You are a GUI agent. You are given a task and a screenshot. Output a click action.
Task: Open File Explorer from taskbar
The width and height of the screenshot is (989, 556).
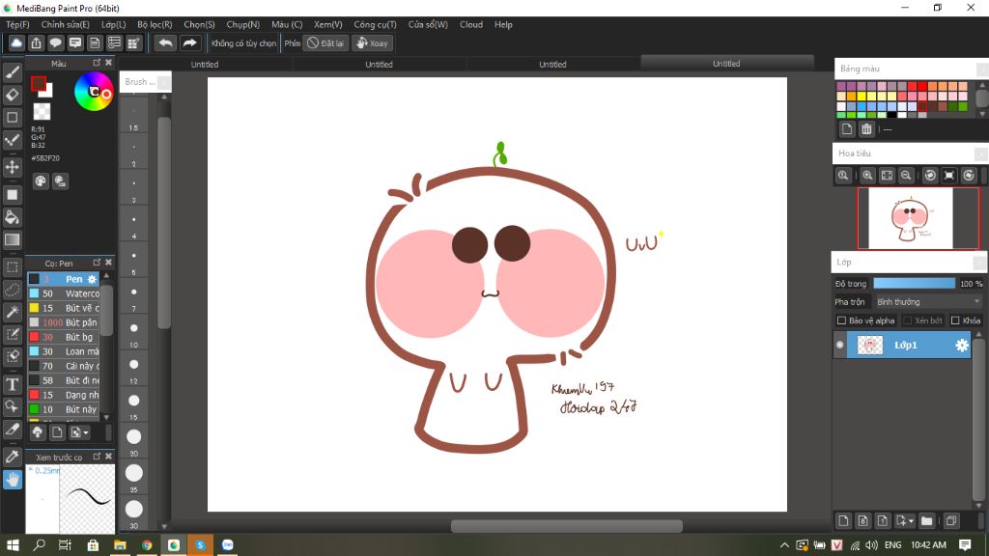click(x=120, y=544)
